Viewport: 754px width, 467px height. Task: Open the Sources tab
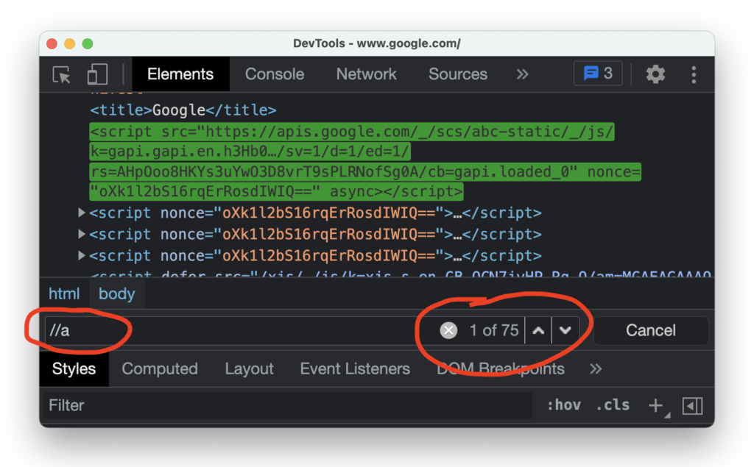[x=458, y=74]
